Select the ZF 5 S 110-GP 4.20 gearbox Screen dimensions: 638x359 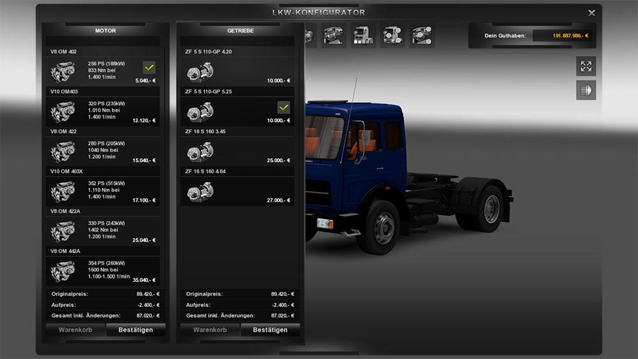(x=236, y=71)
